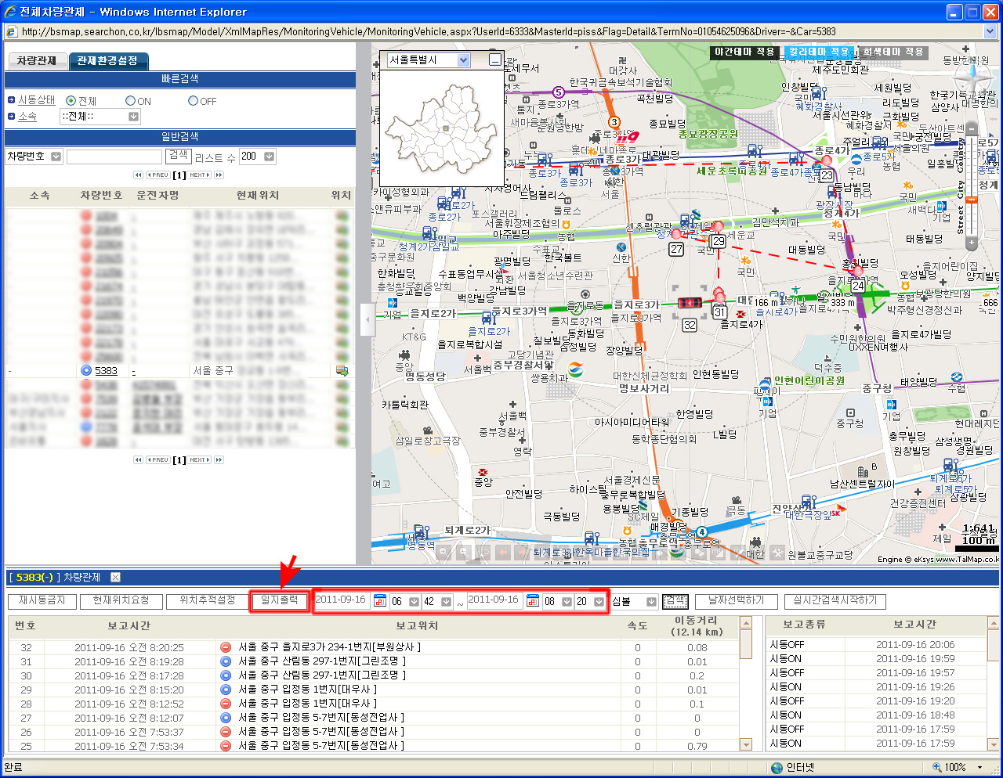The width and height of the screenshot is (1003, 778).
Task: Click the 현재위치요청 button
Action: point(121,600)
